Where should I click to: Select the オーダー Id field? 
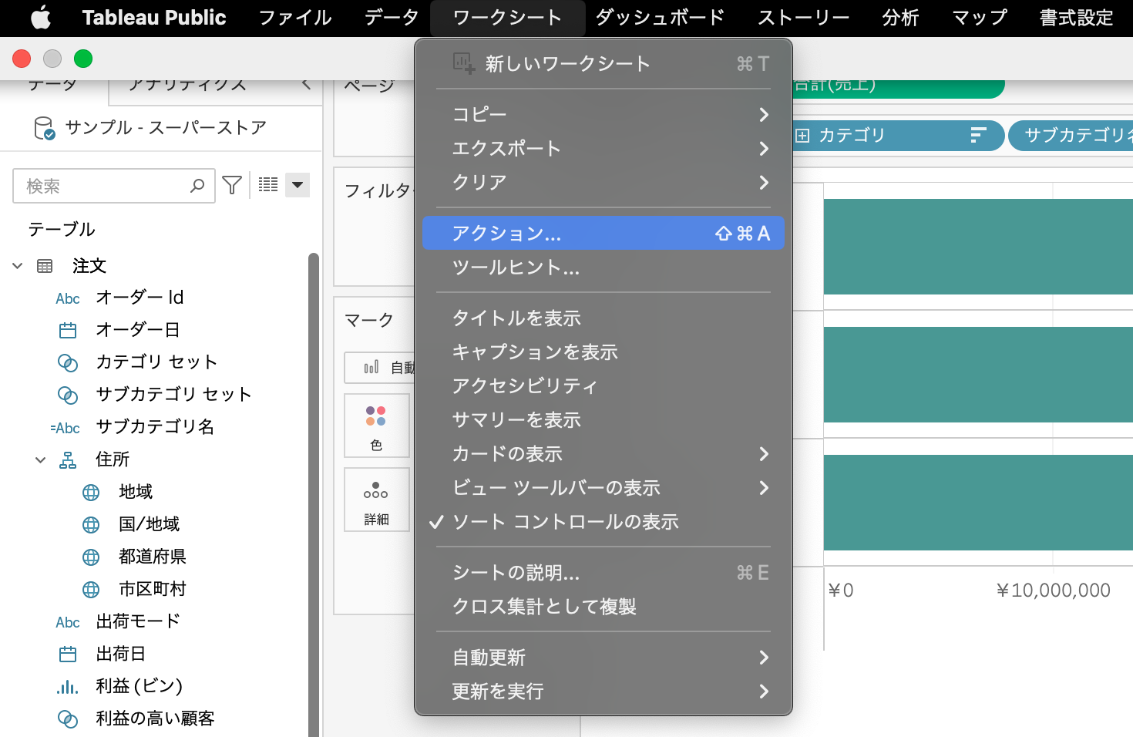[139, 298]
